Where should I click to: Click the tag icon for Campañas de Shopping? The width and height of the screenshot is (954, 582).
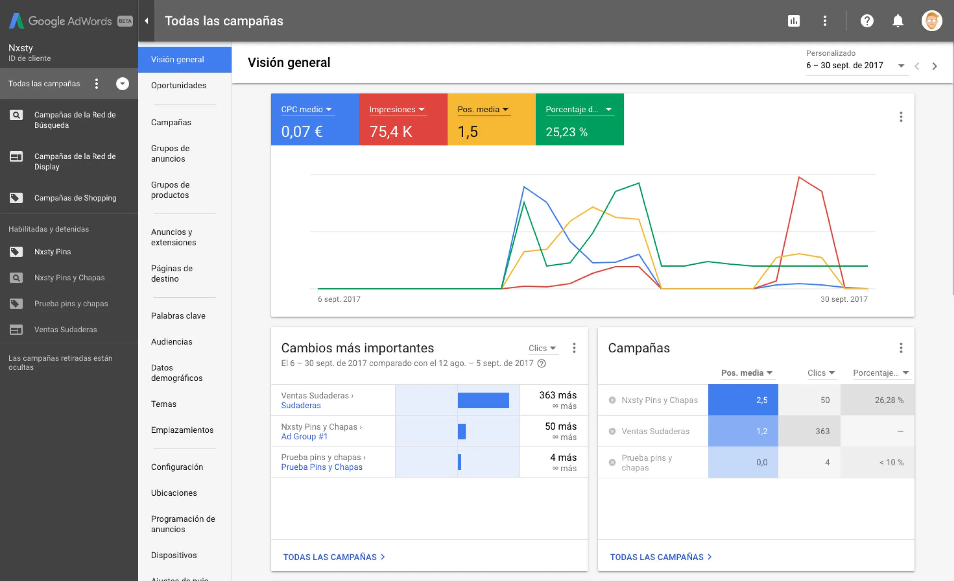coord(16,198)
